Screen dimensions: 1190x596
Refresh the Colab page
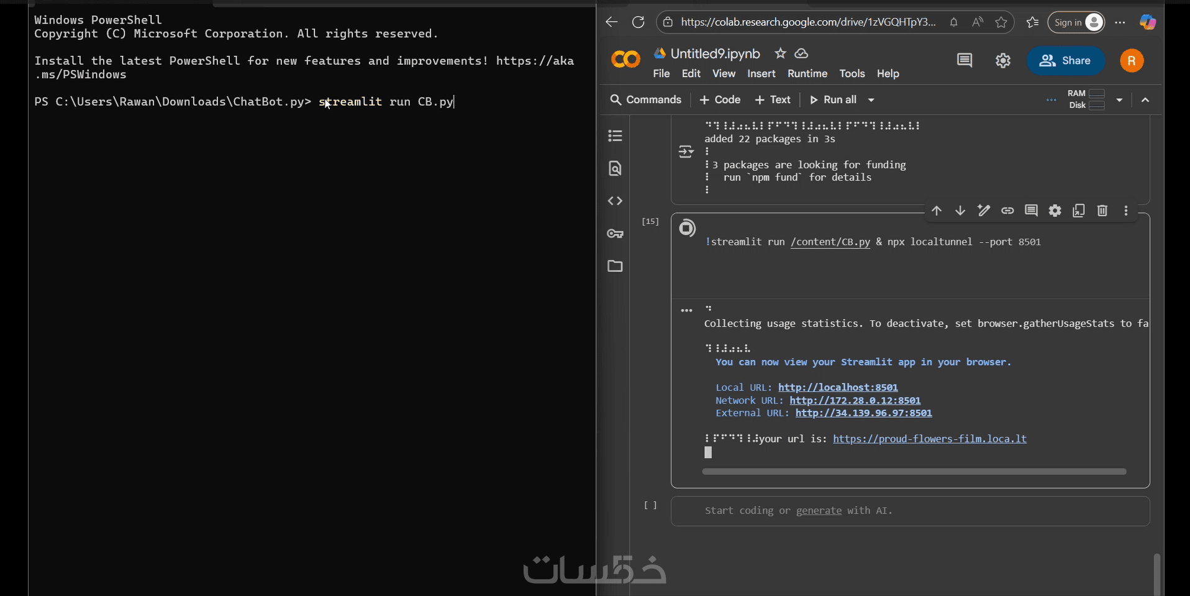coord(638,22)
